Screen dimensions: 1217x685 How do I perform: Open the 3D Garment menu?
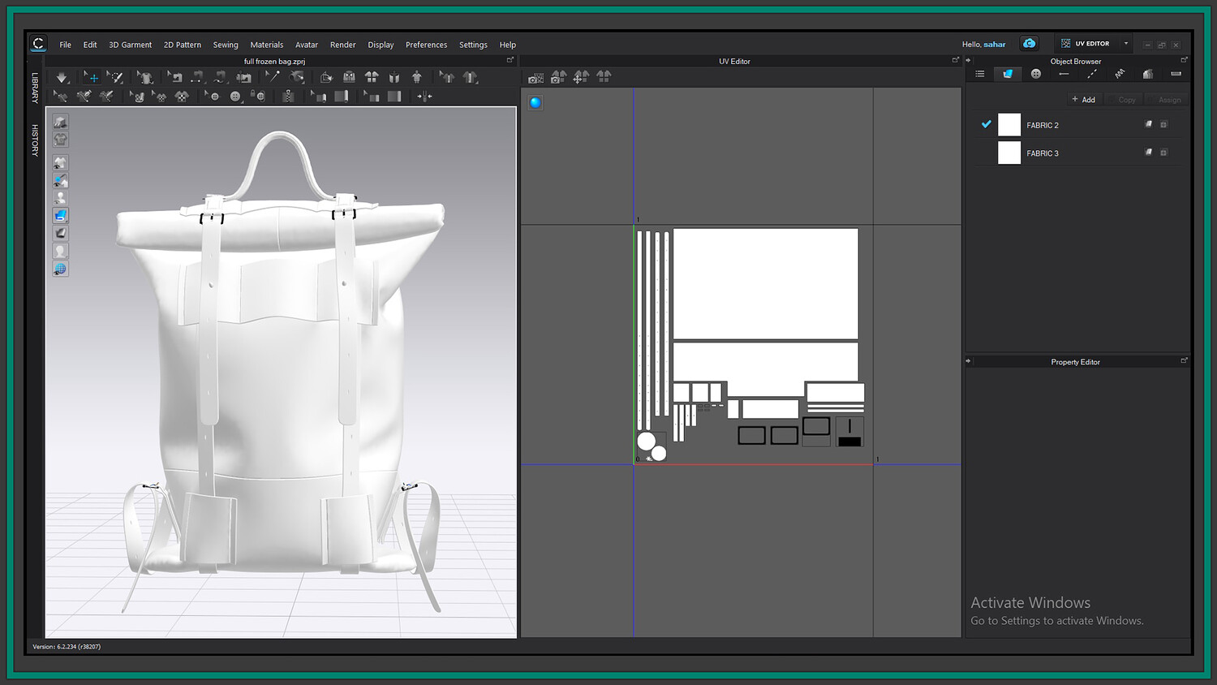tap(130, 45)
